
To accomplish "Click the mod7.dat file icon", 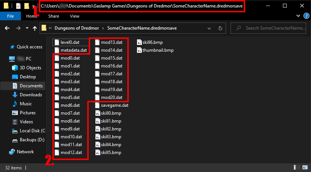I will point(57,113).
